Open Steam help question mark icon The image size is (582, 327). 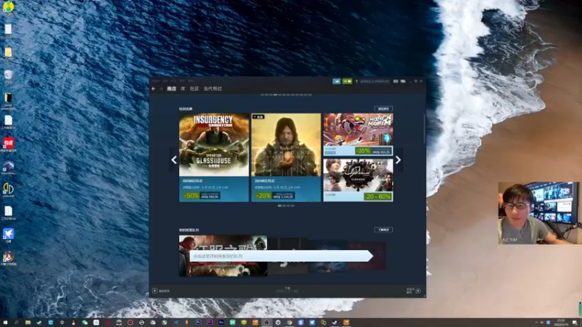(356, 81)
